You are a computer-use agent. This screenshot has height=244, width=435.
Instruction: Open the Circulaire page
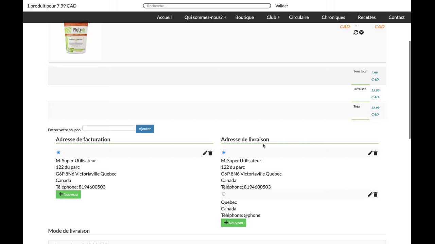[x=299, y=17]
